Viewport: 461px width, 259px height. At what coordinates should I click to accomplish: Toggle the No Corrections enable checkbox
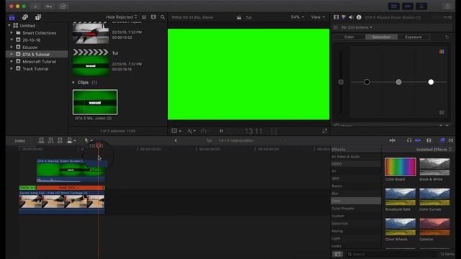coord(336,27)
